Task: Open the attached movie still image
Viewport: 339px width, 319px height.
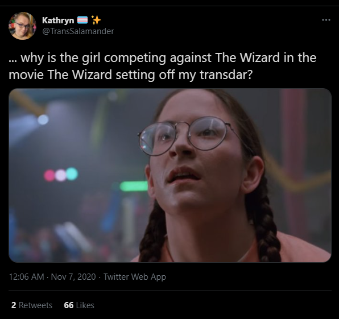Action: pyautogui.click(x=170, y=175)
